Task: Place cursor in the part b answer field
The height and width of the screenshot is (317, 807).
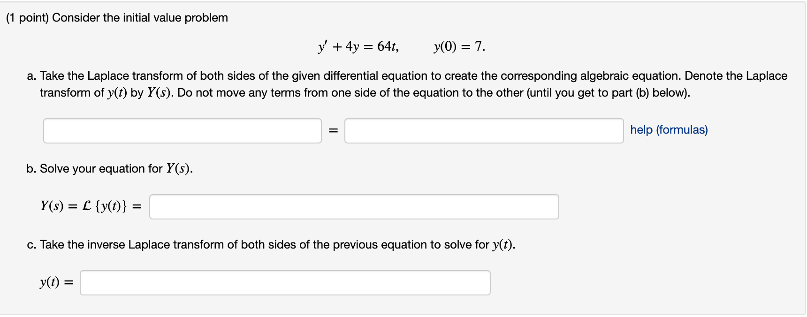Action: click(x=353, y=206)
